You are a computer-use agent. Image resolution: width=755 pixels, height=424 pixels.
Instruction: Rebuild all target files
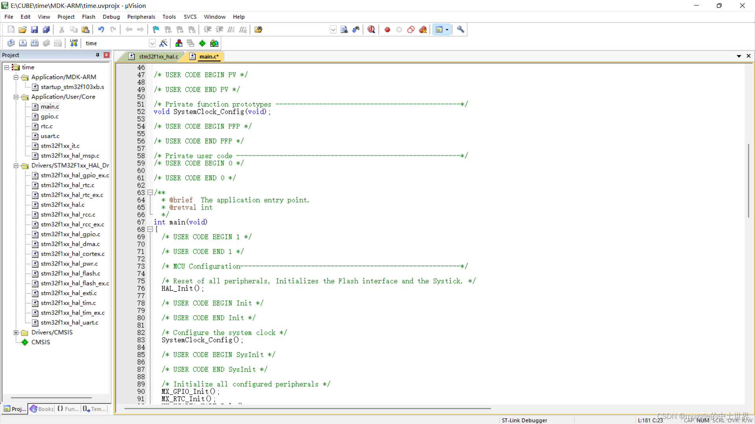[x=35, y=43]
